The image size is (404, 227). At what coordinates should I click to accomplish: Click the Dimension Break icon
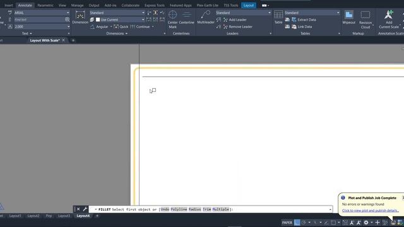click(149, 13)
